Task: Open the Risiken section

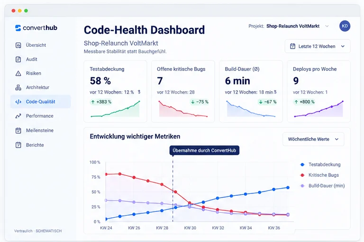Action: (41, 73)
